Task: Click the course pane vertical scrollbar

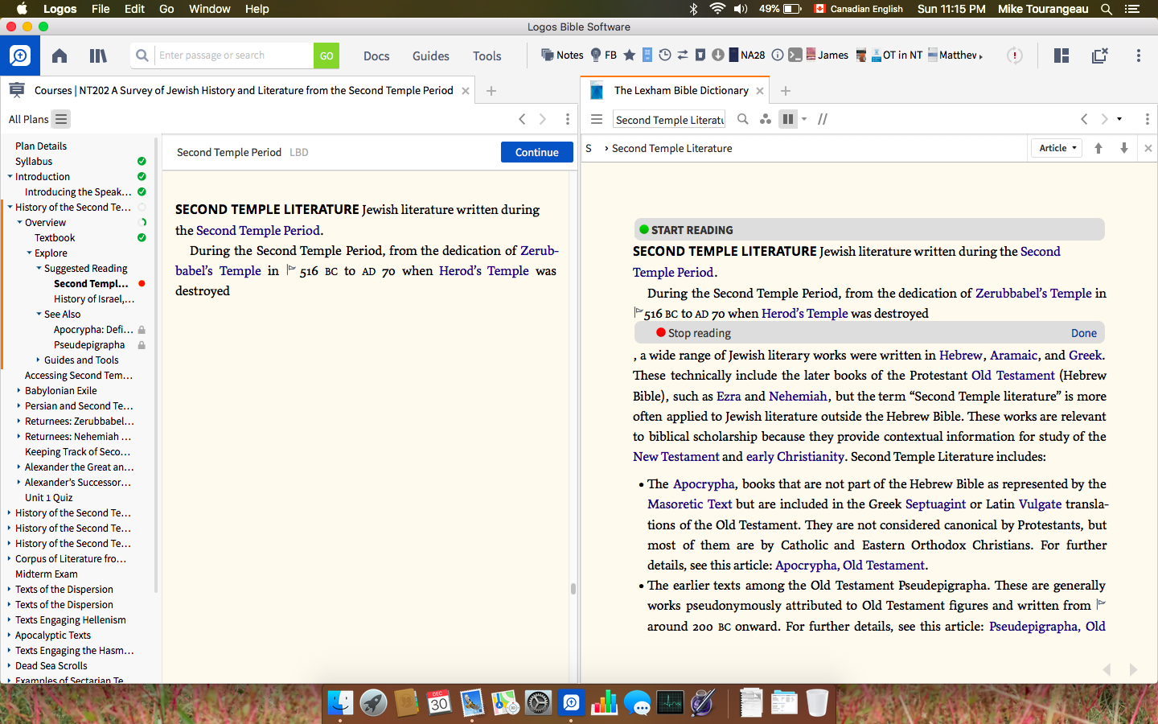Action: [573, 589]
